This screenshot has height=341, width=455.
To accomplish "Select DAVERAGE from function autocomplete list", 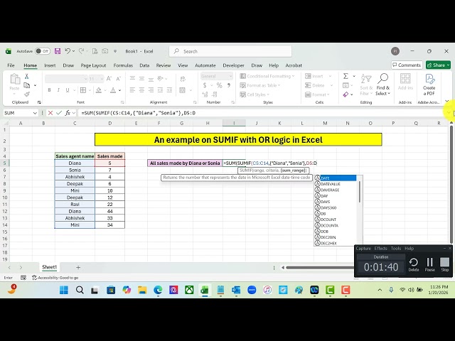I will 330,190.
